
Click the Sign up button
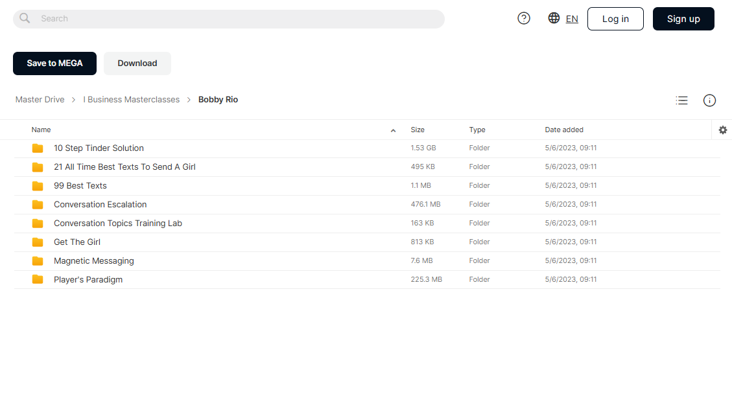[x=683, y=19]
